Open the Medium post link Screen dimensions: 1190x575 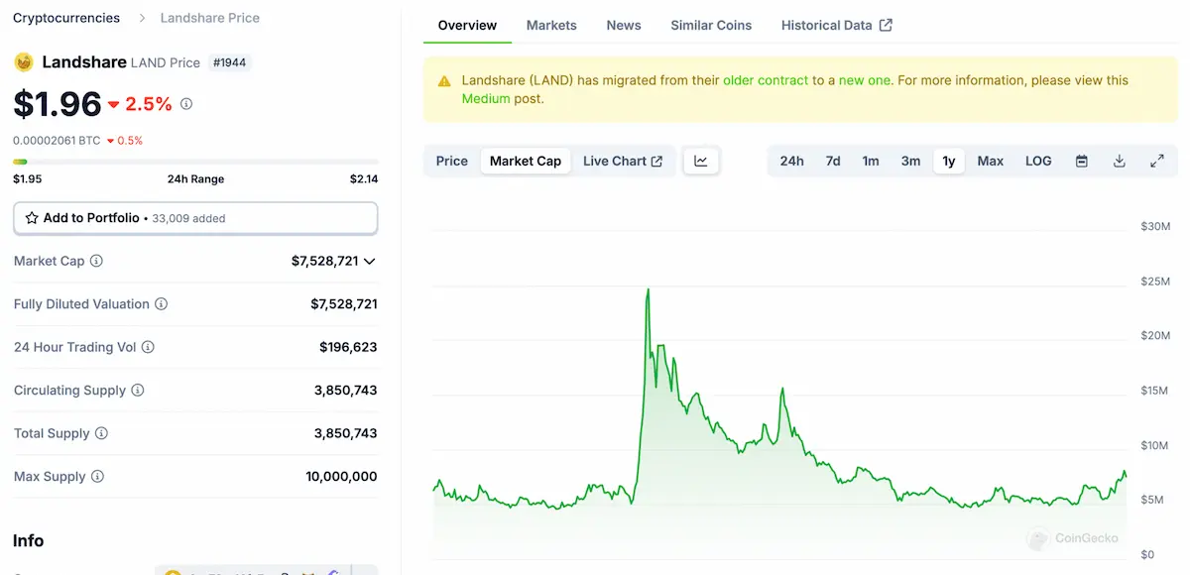[x=486, y=98]
